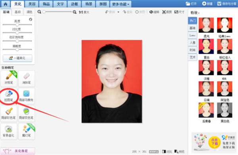238x155 pixels.
Task: Go to the home icon tab
Action: 6,4
